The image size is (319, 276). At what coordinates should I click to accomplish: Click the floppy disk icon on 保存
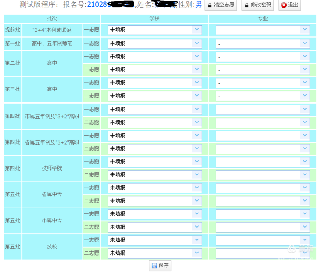(x=155, y=266)
